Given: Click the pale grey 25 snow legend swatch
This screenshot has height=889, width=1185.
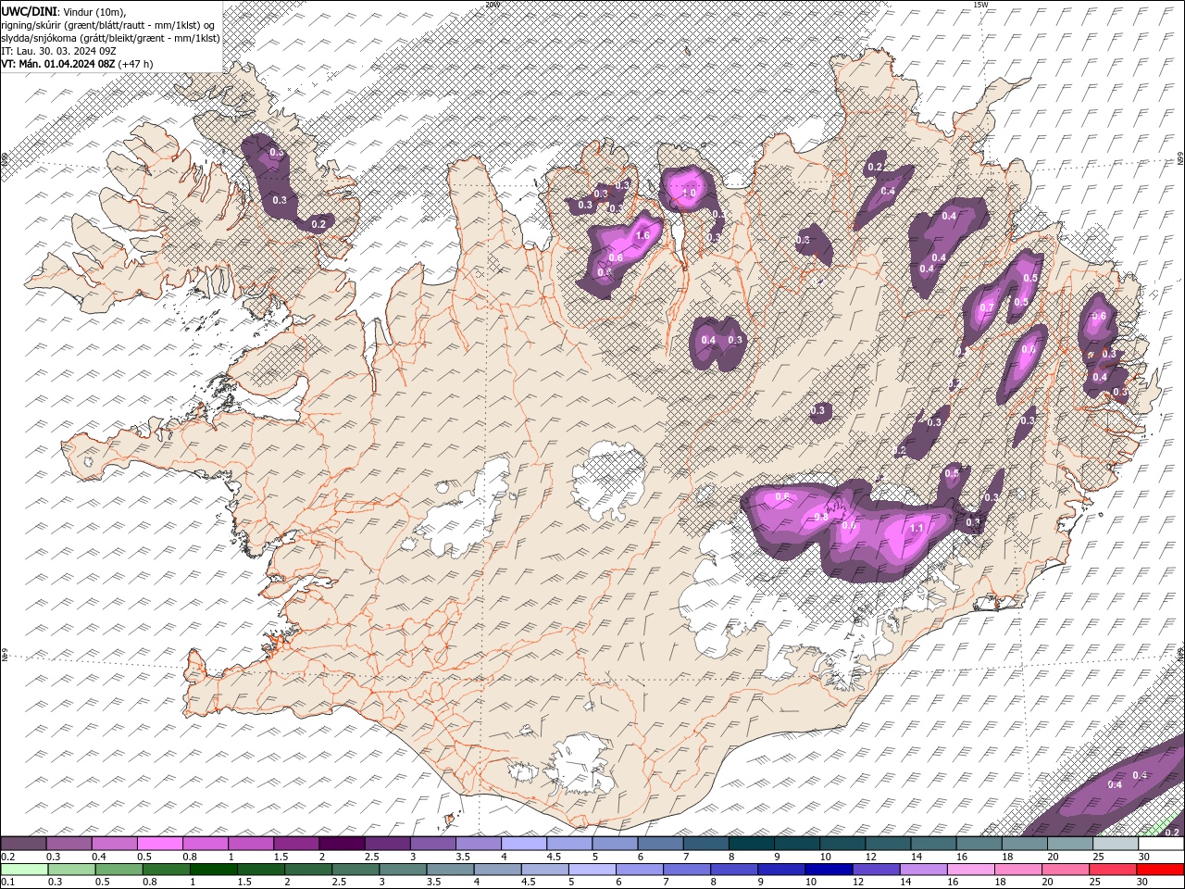Looking at the screenshot, I should (1116, 844).
